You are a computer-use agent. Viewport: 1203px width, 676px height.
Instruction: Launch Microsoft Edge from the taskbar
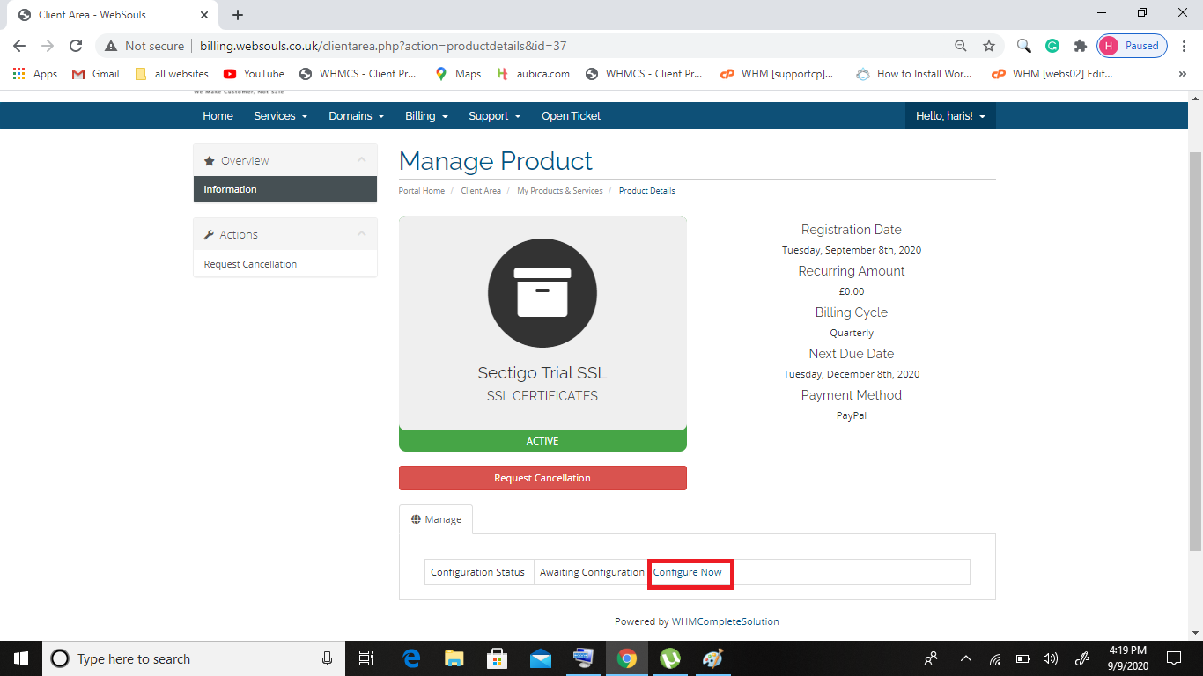[411, 658]
